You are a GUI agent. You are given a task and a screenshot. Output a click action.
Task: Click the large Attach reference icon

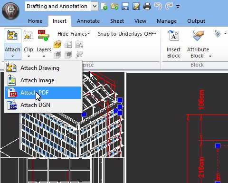click(12, 36)
